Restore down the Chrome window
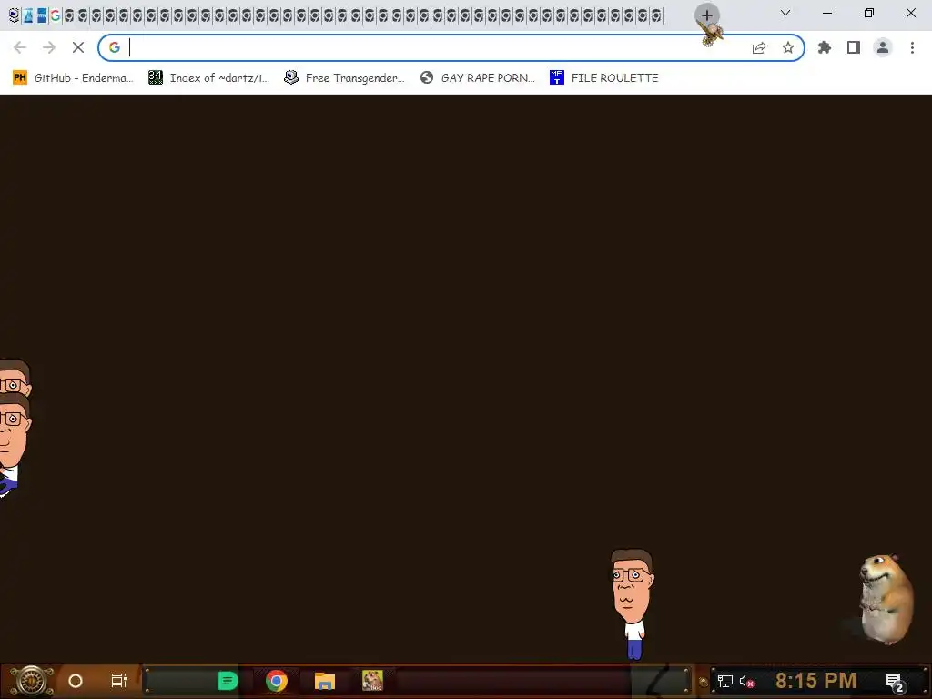 tap(869, 13)
